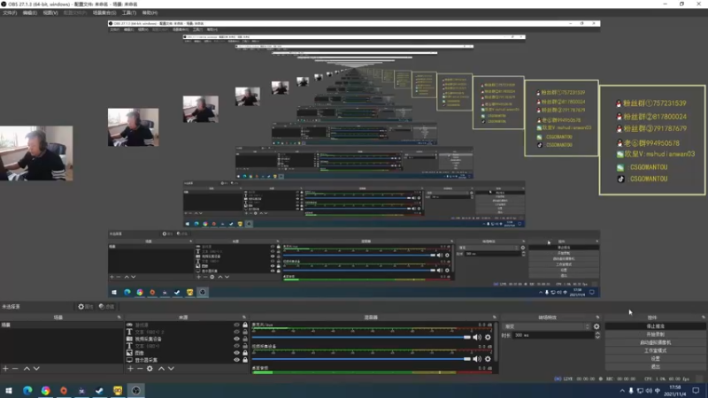Toggle lock on 视频采集设备 source
Screen dimensions: 708x398
(x=245, y=339)
